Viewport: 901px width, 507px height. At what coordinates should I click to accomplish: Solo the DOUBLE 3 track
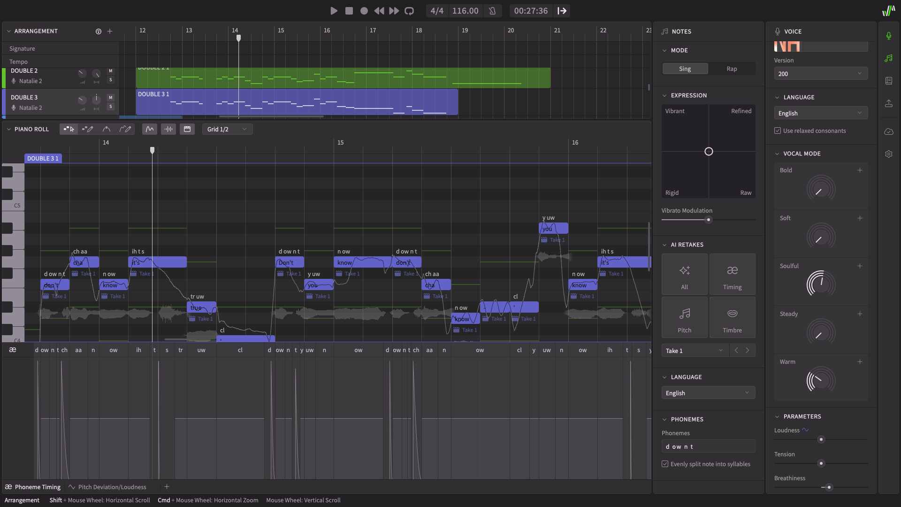coord(111,107)
